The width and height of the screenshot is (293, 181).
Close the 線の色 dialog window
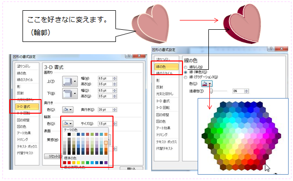(281, 49)
